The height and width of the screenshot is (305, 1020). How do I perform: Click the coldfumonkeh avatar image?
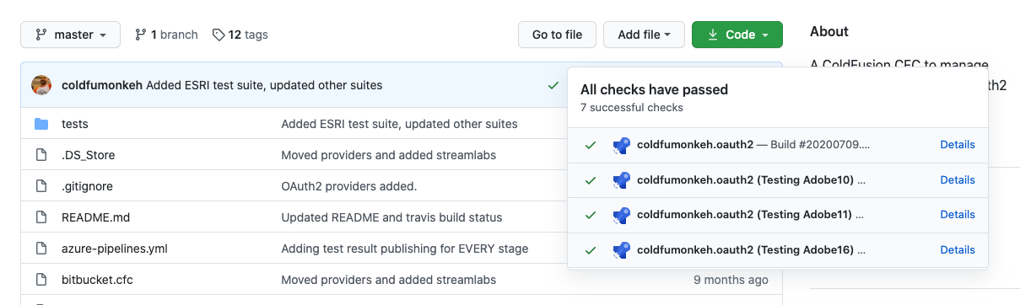[41, 85]
